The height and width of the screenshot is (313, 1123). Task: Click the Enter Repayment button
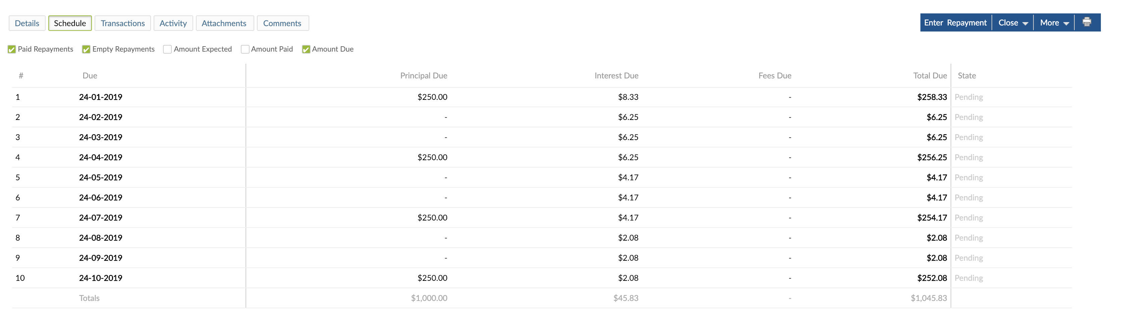(955, 22)
